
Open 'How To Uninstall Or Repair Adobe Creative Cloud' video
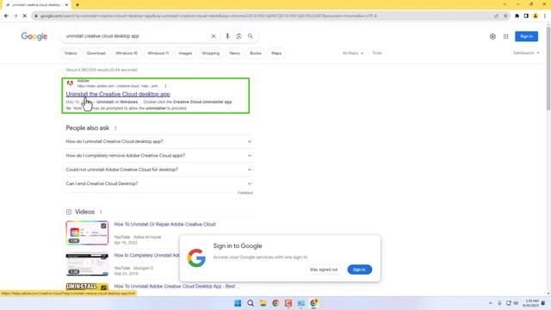tap(164, 224)
